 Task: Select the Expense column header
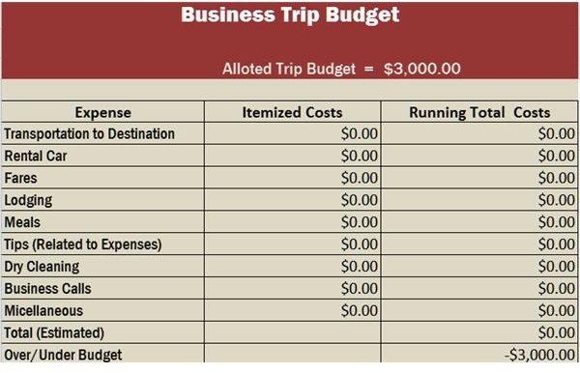tap(102, 112)
